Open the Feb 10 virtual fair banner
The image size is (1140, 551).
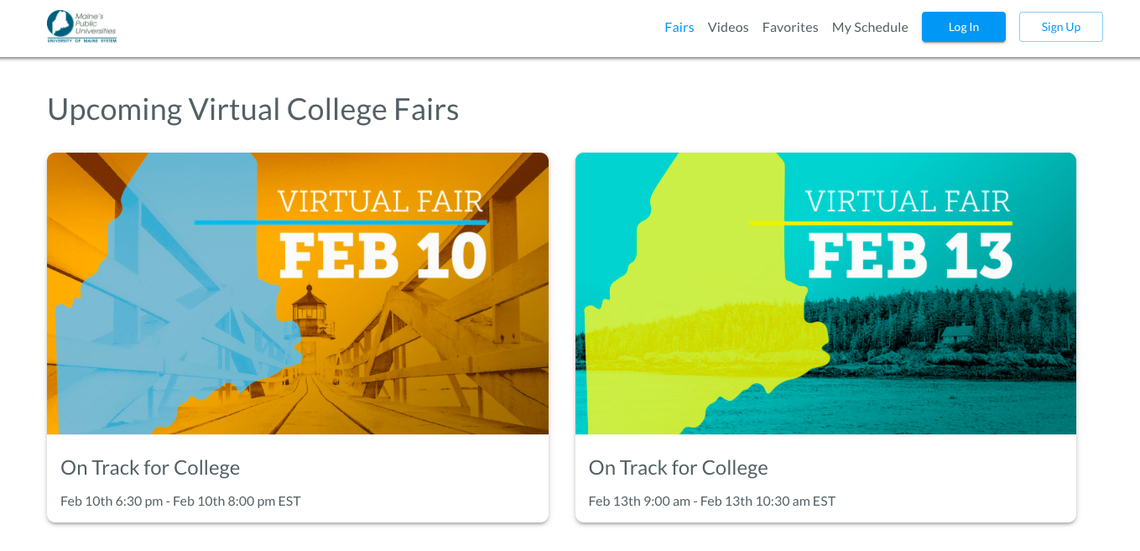point(298,294)
